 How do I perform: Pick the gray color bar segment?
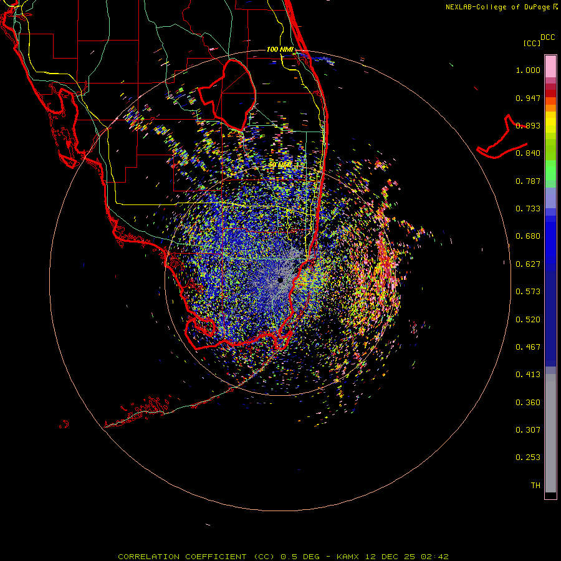click(550, 433)
